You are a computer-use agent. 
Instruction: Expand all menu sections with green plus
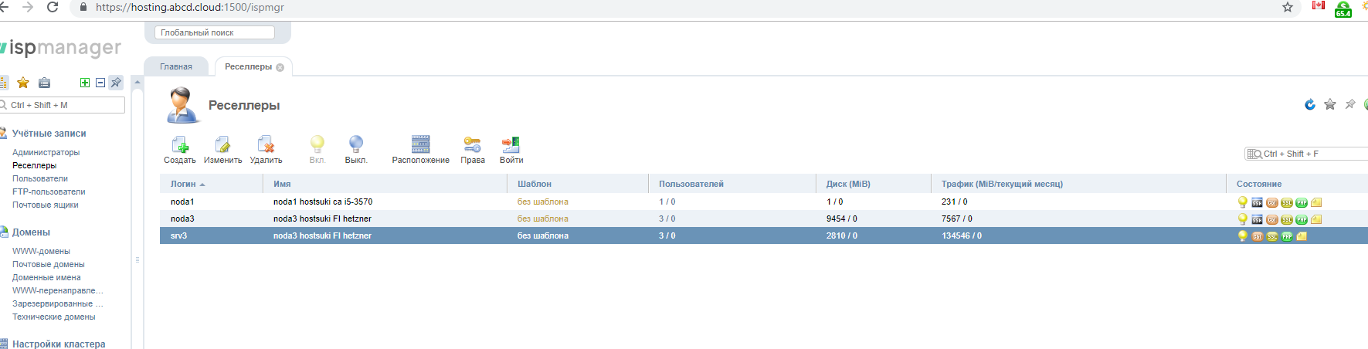85,83
